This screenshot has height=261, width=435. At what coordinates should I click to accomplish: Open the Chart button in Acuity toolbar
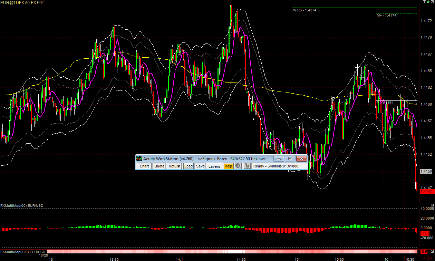pyautogui.click(x=144, y=166)
